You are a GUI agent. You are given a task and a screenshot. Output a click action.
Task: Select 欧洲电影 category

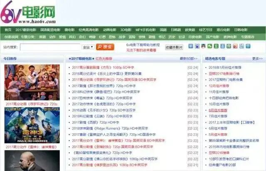[x=230, y=37]
